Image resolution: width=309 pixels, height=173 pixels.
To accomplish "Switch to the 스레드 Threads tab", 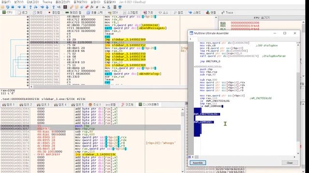I will (195, 12).
